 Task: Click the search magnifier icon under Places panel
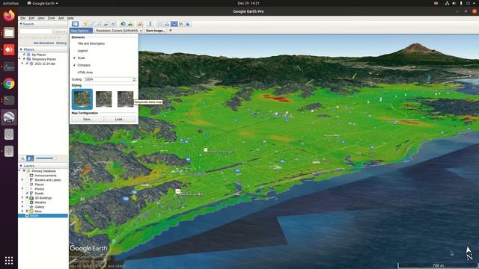coord(22,158)
